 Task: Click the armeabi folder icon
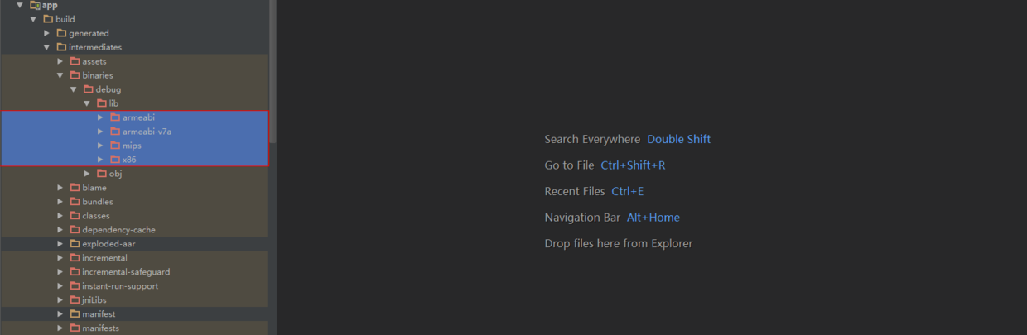coord(115,117)
